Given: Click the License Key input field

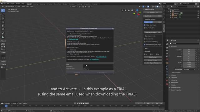Looking at the screenshot, I should click(98, 67).
